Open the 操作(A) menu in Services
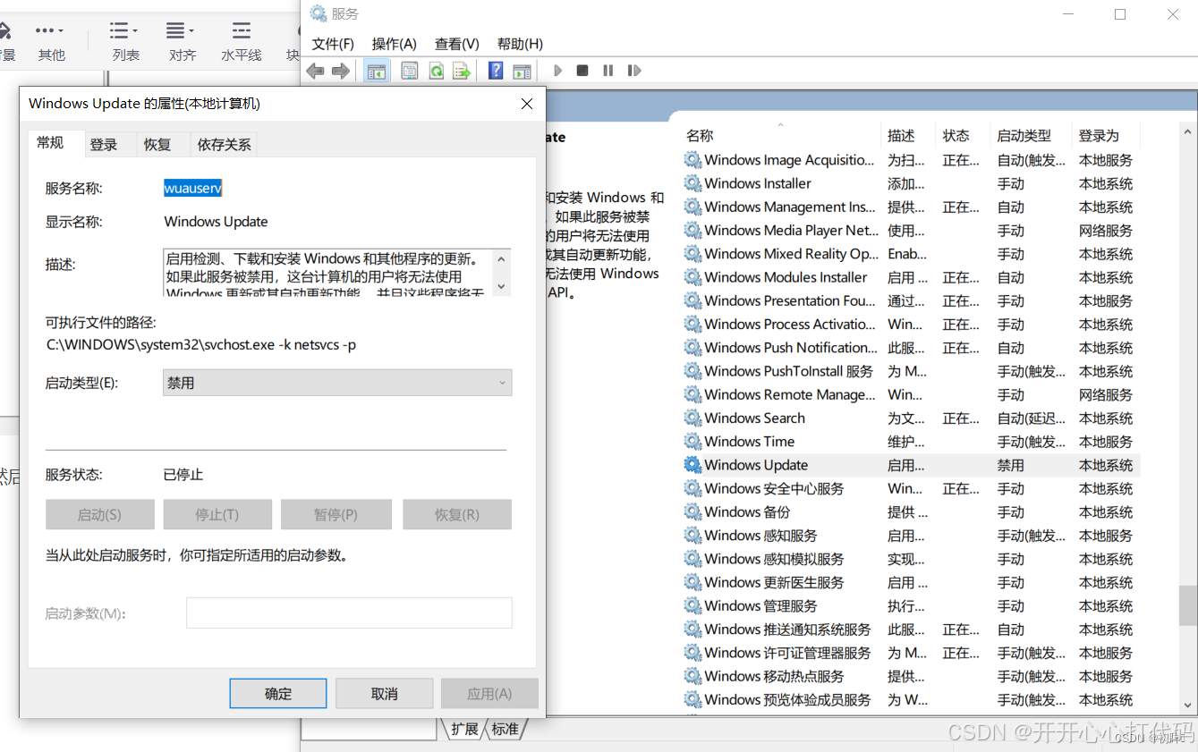 (395, 44)
